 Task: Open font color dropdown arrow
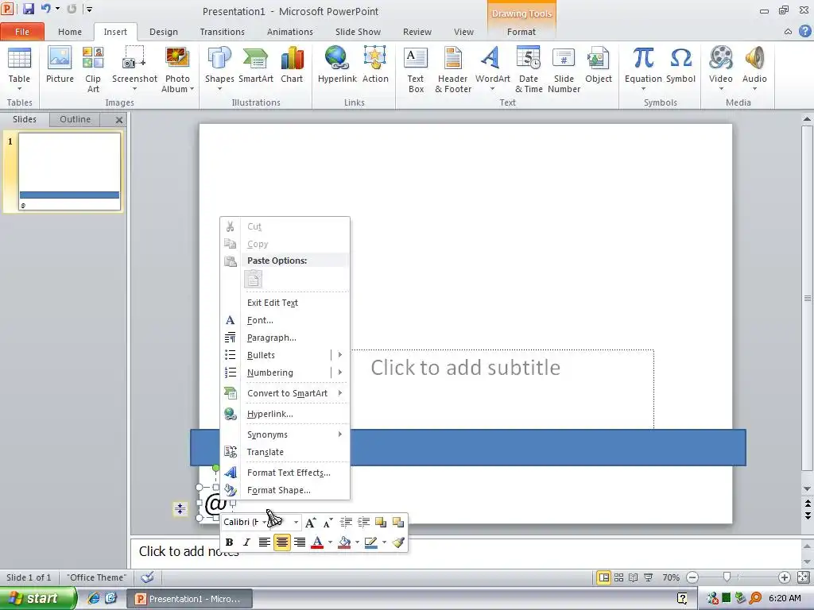(x=330, y=542)
